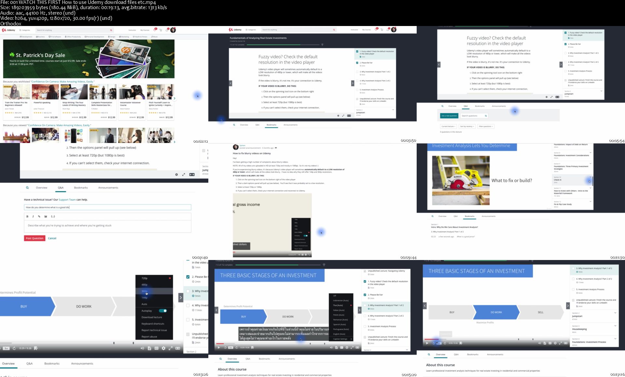
Task: Check '5. Investment Analysis Process' in the 00:17:16 frame
Action: point(573,289)
